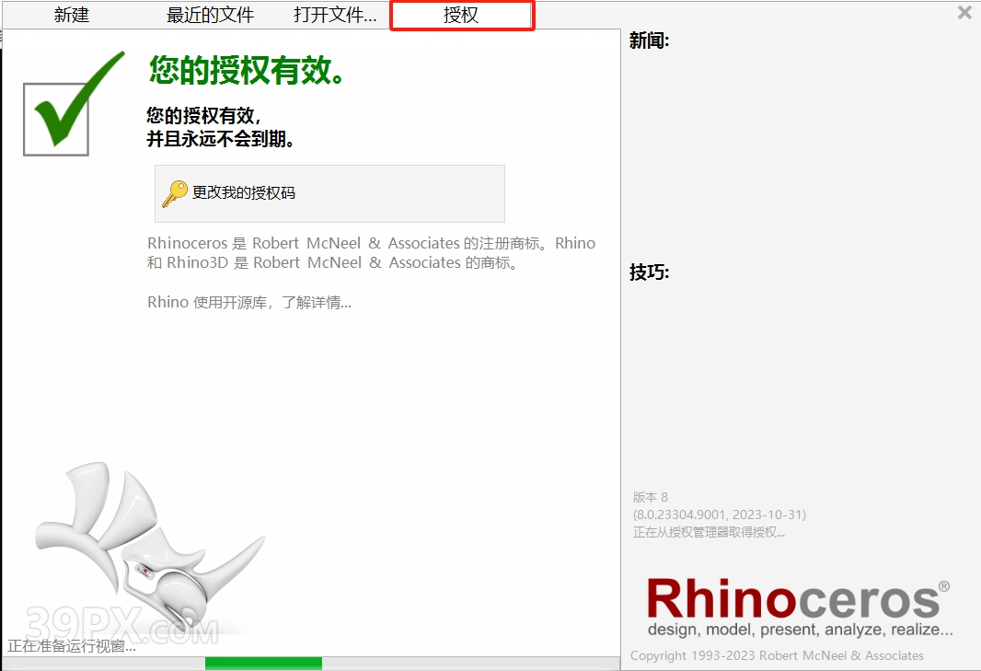Viewport: 981px width, 671px height.
Task: Switch to the 最近的文件 tab
Action: 210,15
